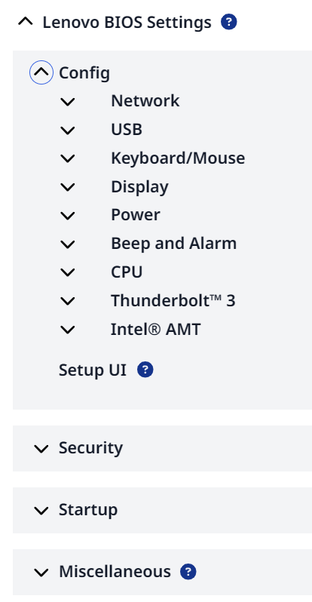
Task: Expand the Network chevron
Action: tap(68, 102)
